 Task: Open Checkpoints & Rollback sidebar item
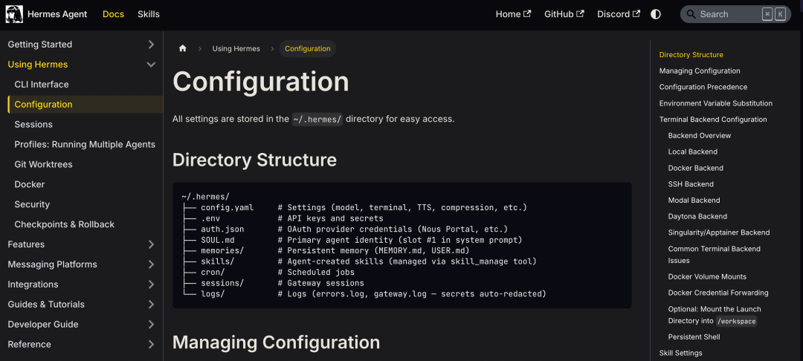65,224
